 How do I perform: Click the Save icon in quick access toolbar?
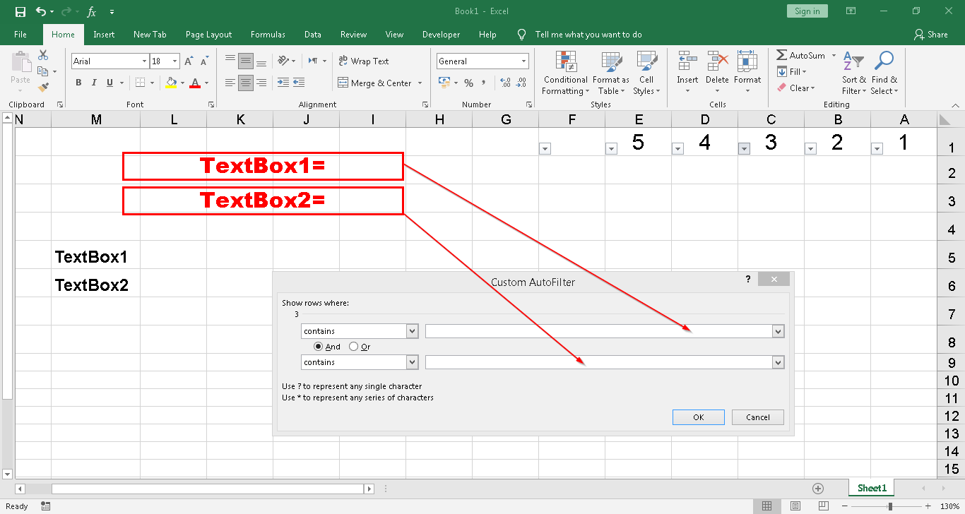[20, 11]
